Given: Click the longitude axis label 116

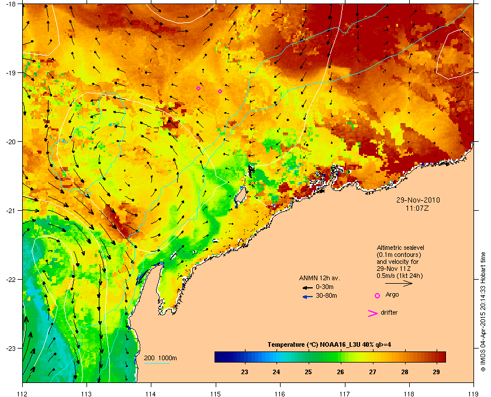Looking at the screenshot, I should click(x=280, y=393).
